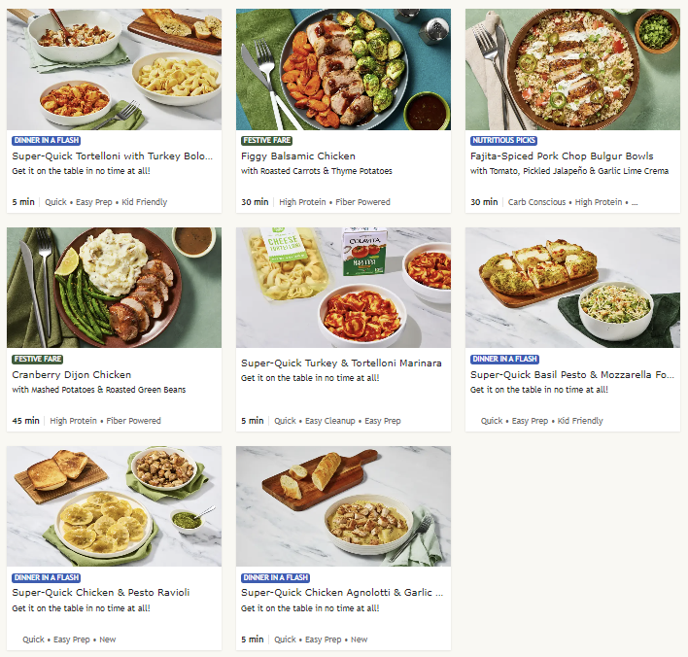Viewport: 688px width, 657px height.
Task: Click the Nutritious Picks badge
Action: click(503, 141)
